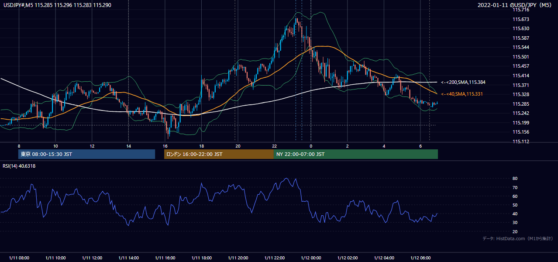Click price axis value 115.673
Viewport: 558px width, 262px height.
pos(520,19)
